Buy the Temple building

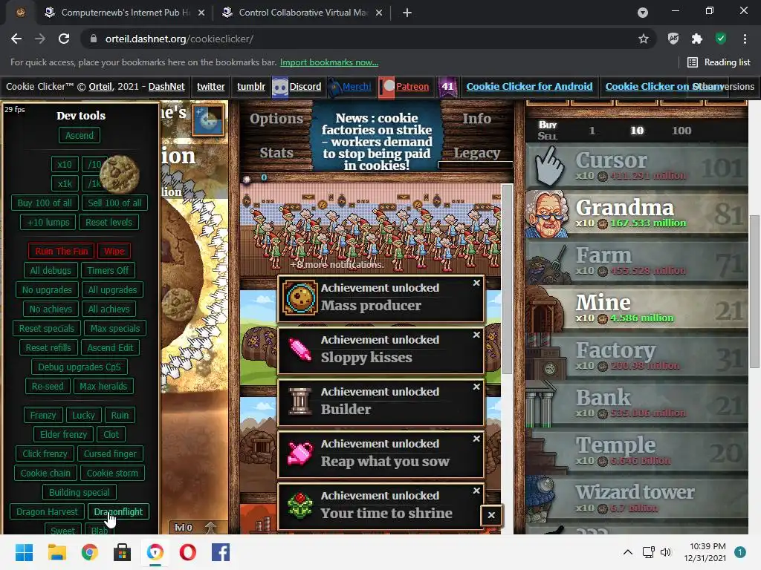(636, 451)
